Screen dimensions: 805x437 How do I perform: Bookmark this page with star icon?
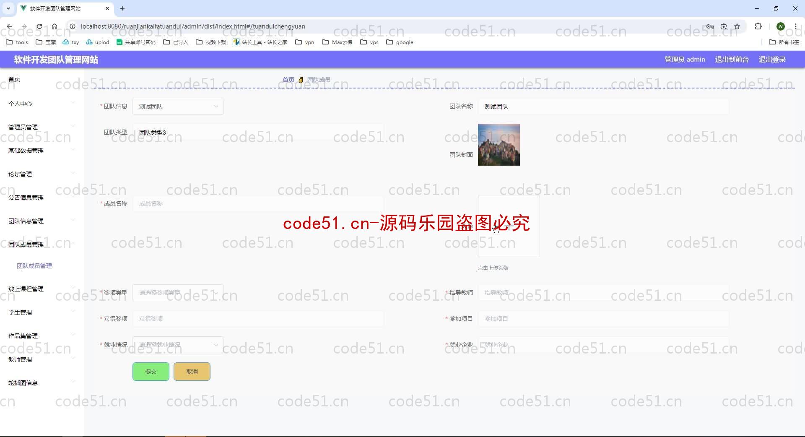737,26
